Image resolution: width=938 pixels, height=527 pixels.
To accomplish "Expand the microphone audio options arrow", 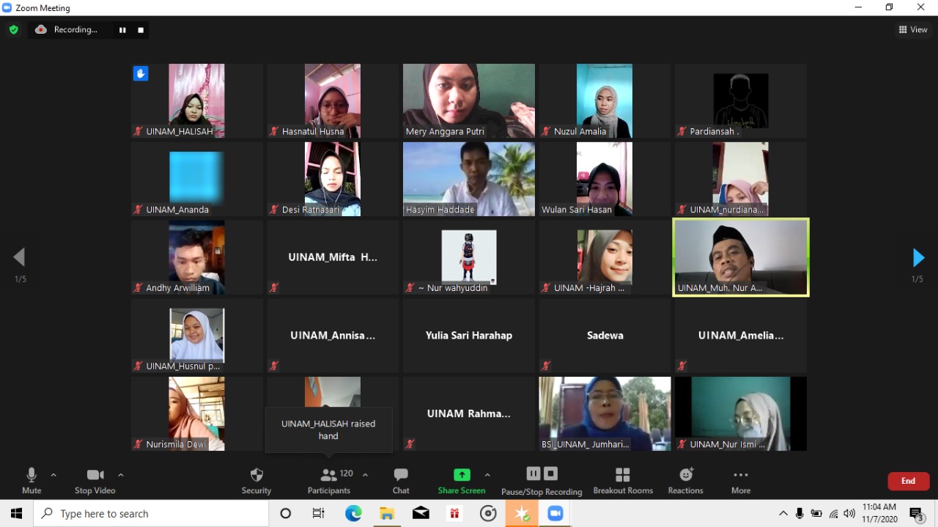I will 52,473.
